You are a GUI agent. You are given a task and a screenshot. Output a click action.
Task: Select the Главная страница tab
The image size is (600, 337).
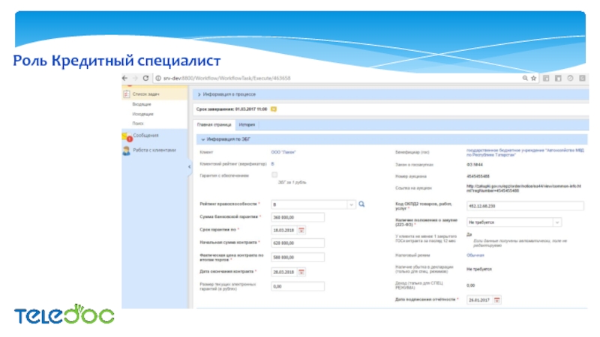pyautogui.click(x=214, y=124)
